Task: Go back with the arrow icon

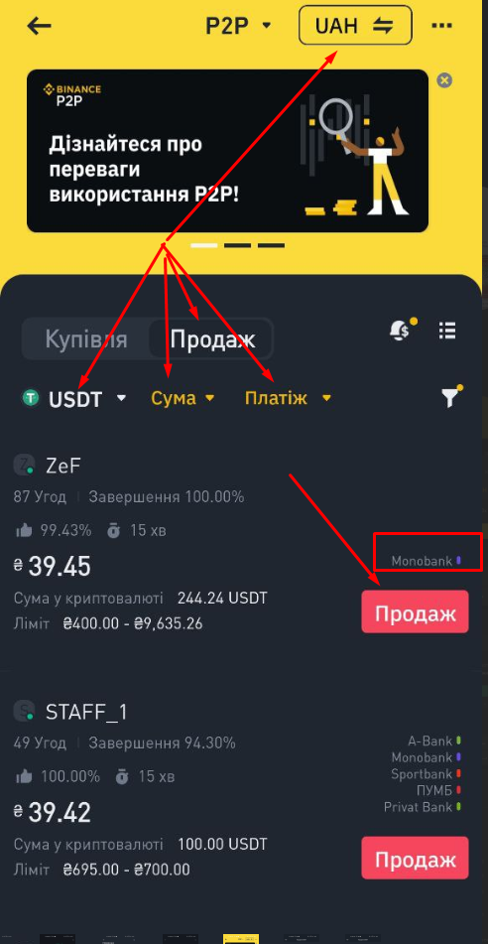Action: [x=39, y=26]
